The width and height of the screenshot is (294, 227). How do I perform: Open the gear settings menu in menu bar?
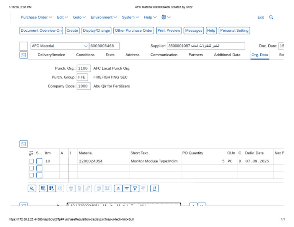(x=166, y=17)
